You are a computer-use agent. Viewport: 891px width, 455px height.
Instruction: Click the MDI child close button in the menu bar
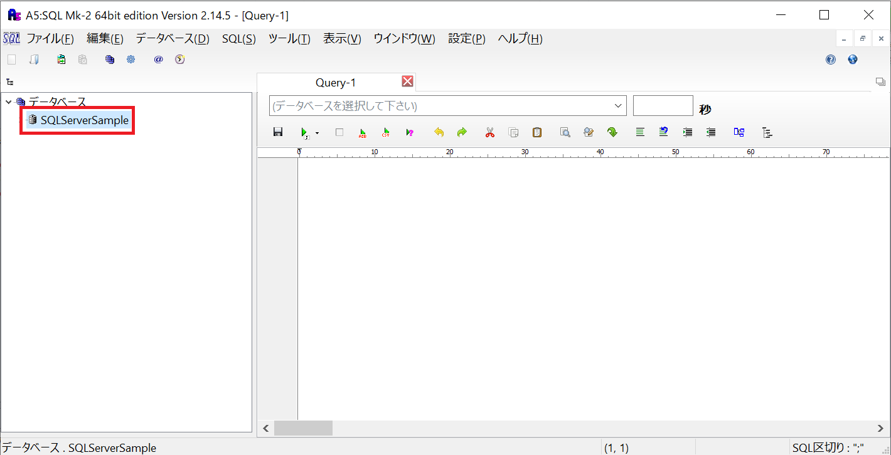(881, 39)
